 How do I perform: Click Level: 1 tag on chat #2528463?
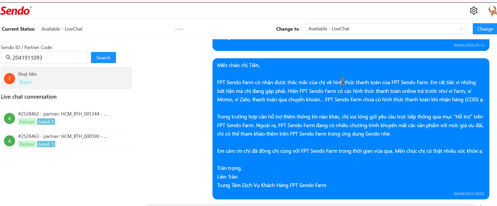pyautogui.click(x=46, y=144)
